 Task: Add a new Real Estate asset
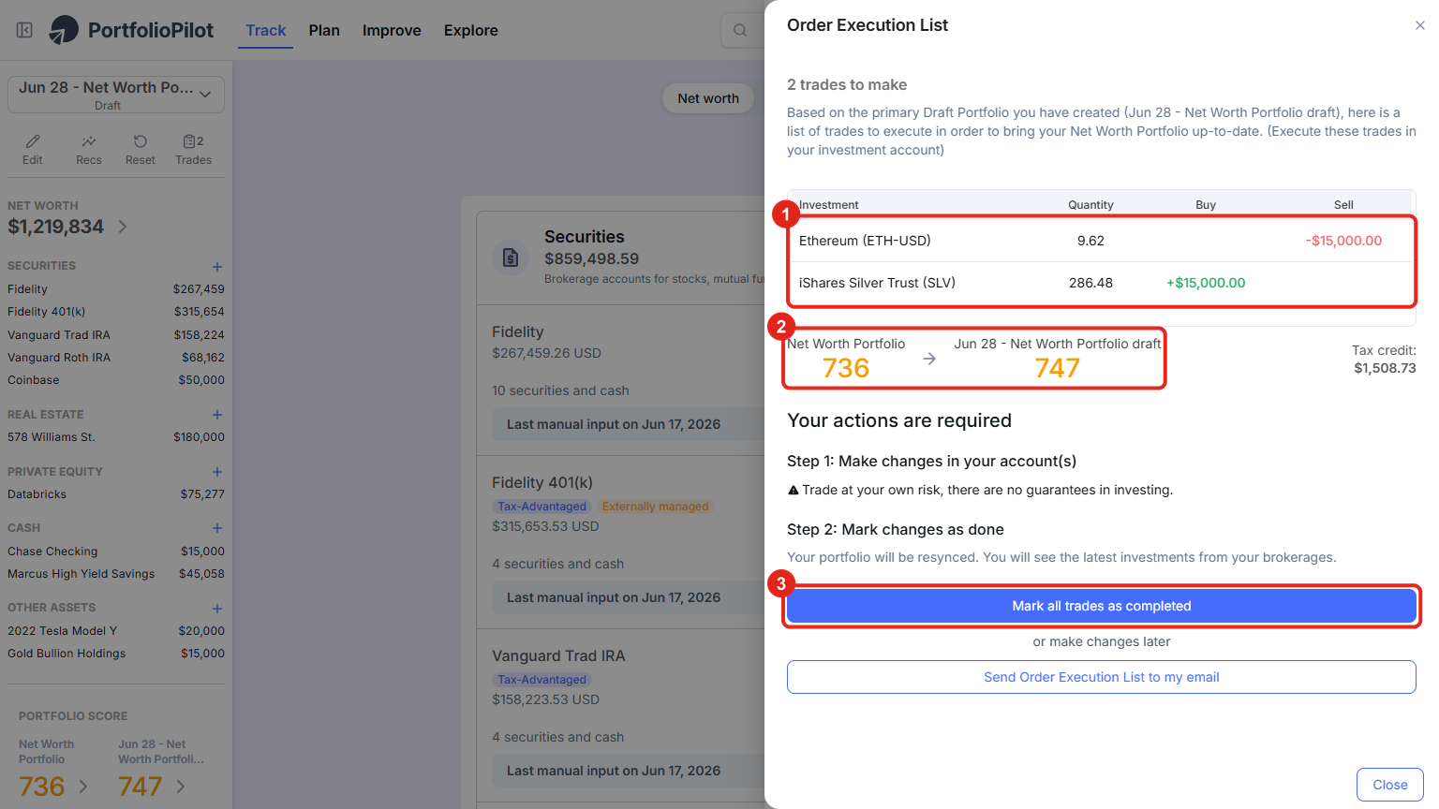click(217, 415)
